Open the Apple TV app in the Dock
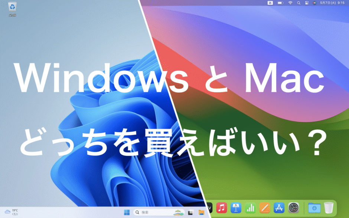Viewport: 349px width, 218px height. tap(209, 208)
